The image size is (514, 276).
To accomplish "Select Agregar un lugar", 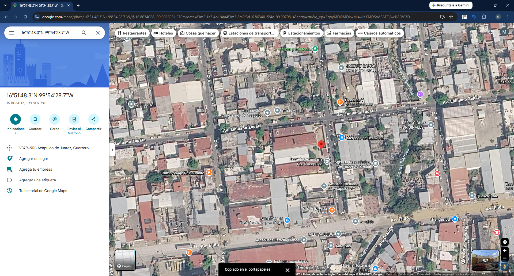I will click(x=55, y=159).
